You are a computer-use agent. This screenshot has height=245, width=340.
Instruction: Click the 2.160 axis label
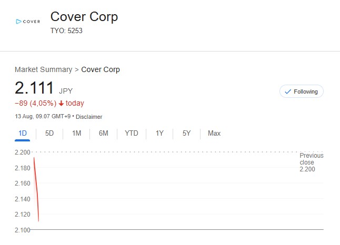[x=23, y=183]
